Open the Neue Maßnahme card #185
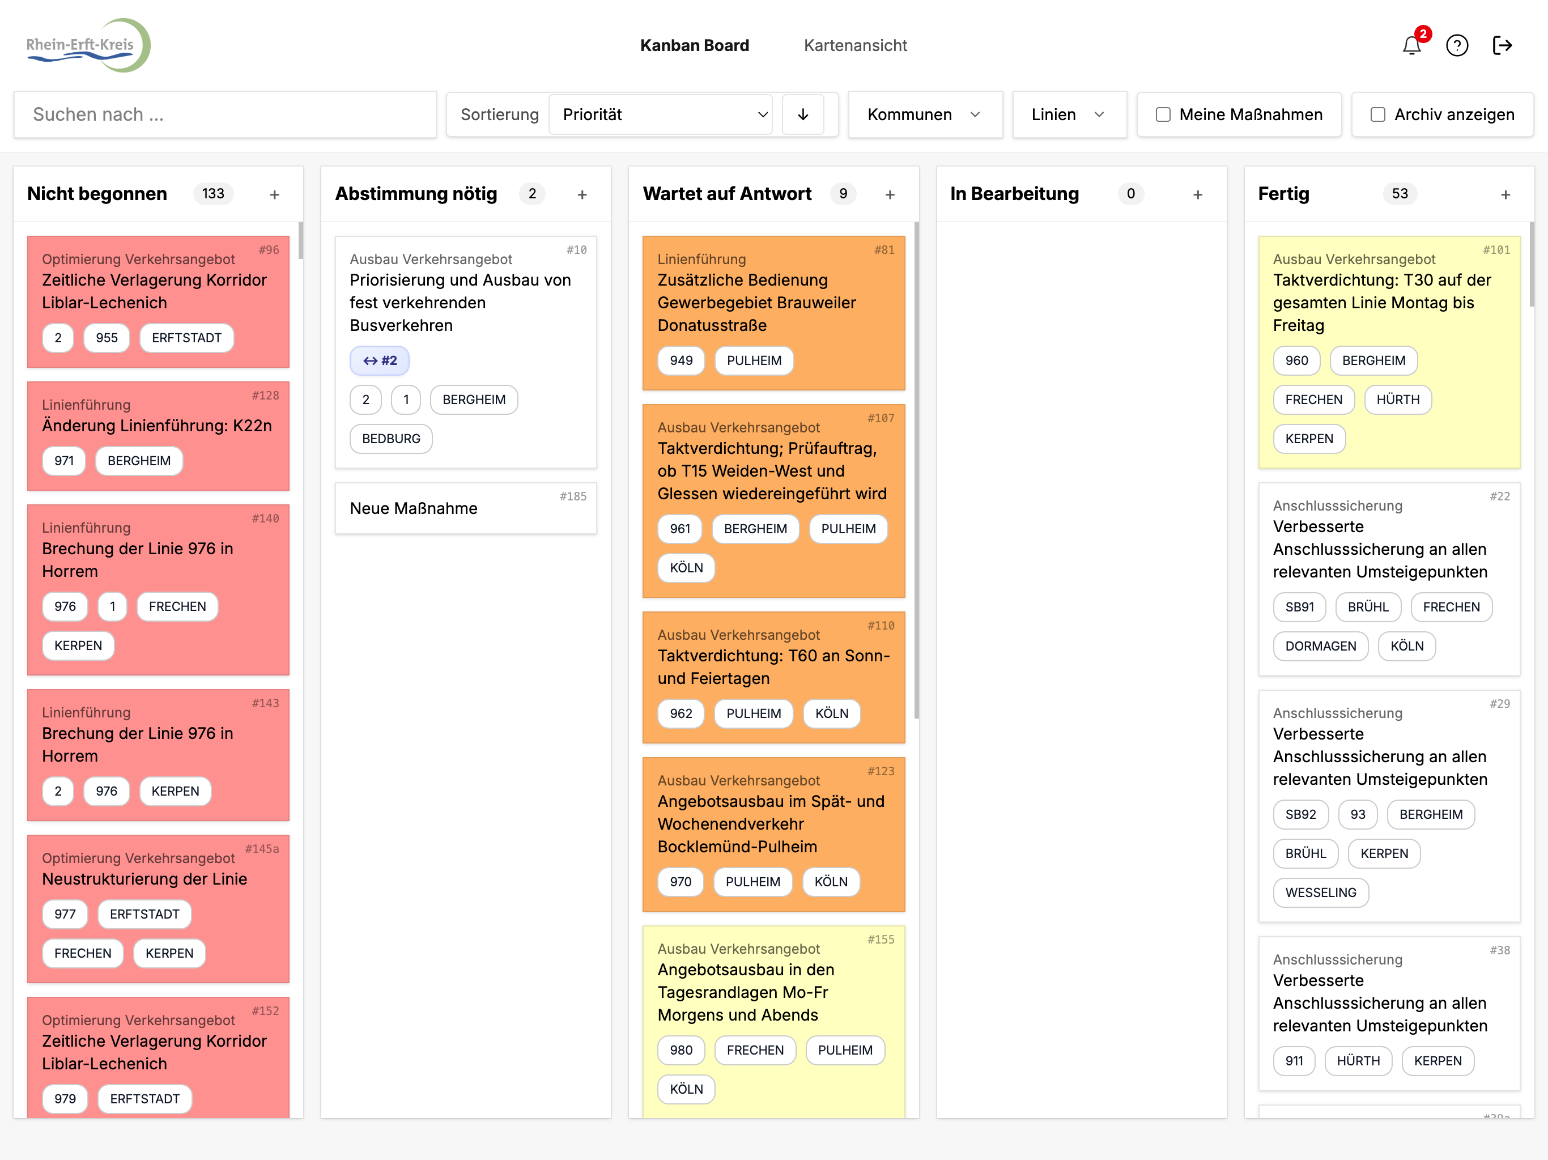Image resolution: width=1548 pixels, height=1160 pixels. pyautogui.click(x=465, y=508)
